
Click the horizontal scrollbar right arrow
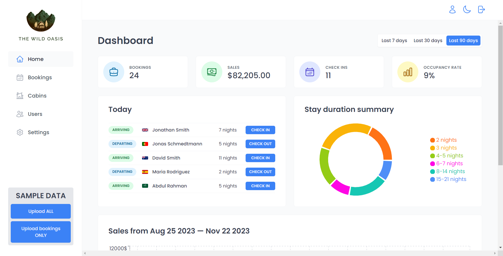495,253
